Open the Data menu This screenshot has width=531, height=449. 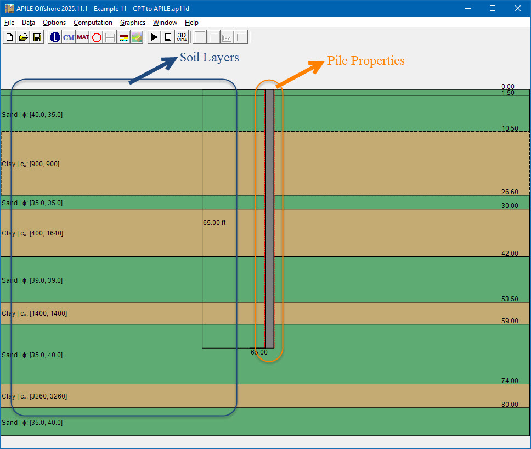28,23
